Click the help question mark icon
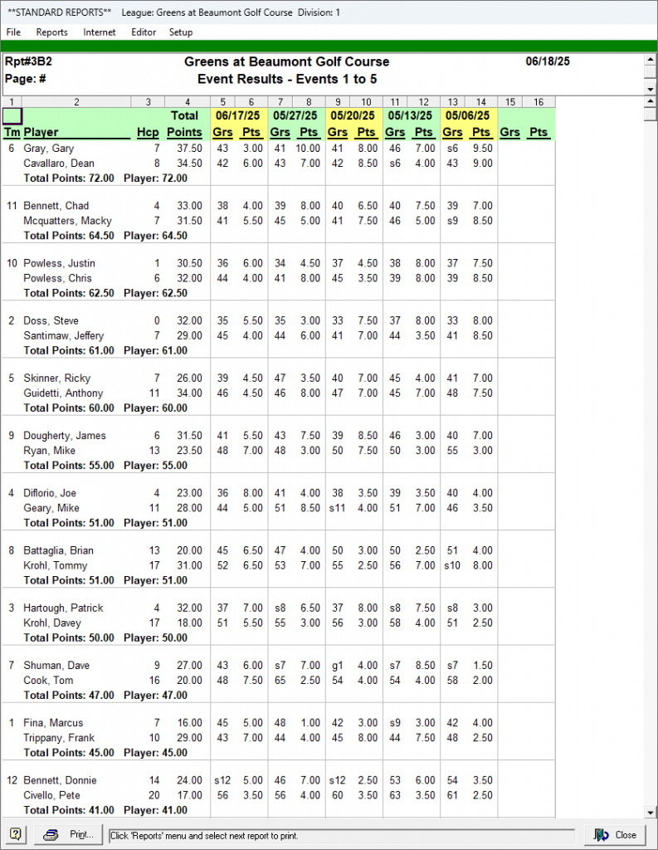 coord(16,835)
